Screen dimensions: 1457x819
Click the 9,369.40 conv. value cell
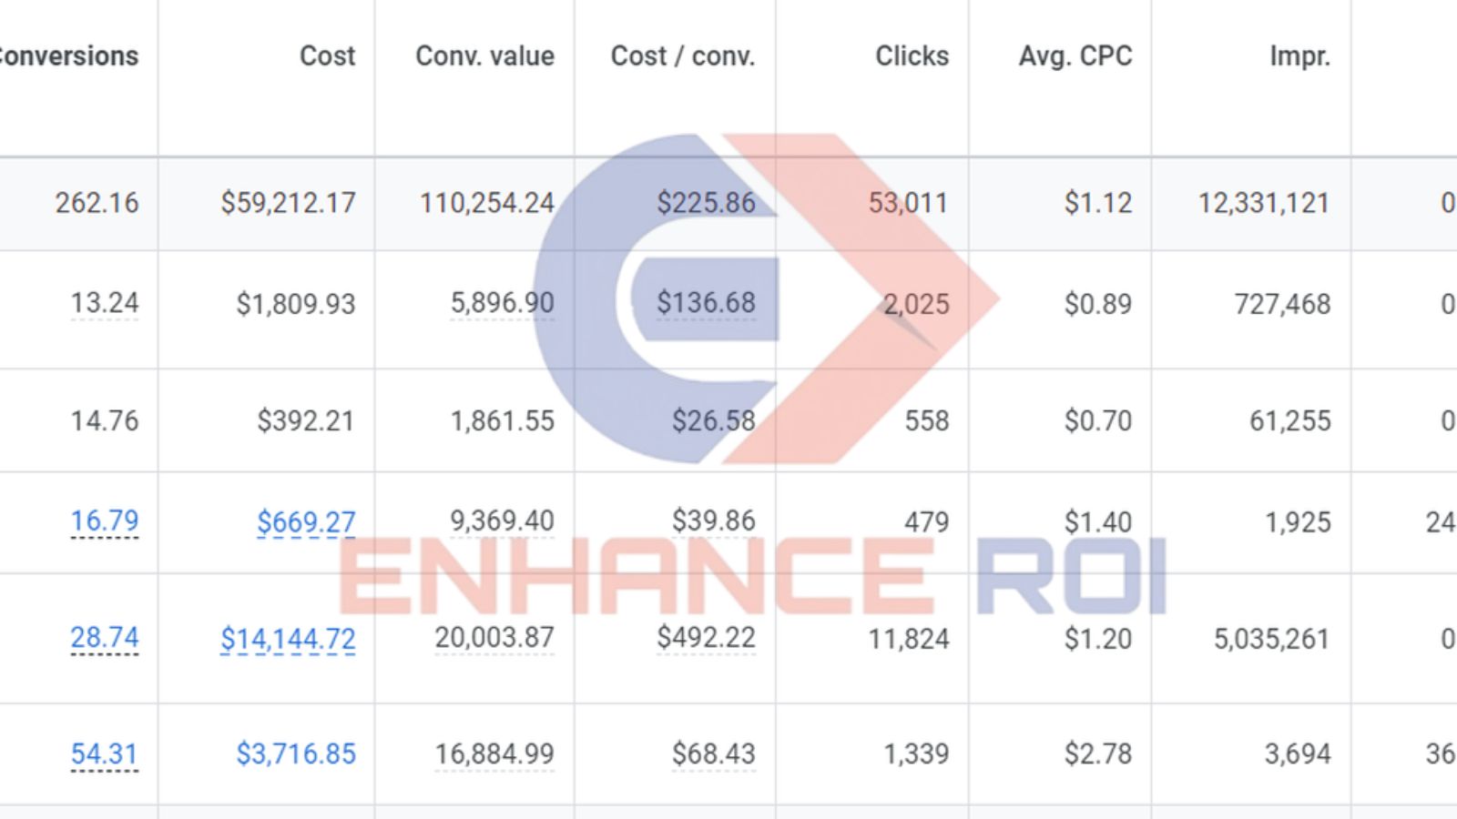pyautogui.click(x=502, y=521)
